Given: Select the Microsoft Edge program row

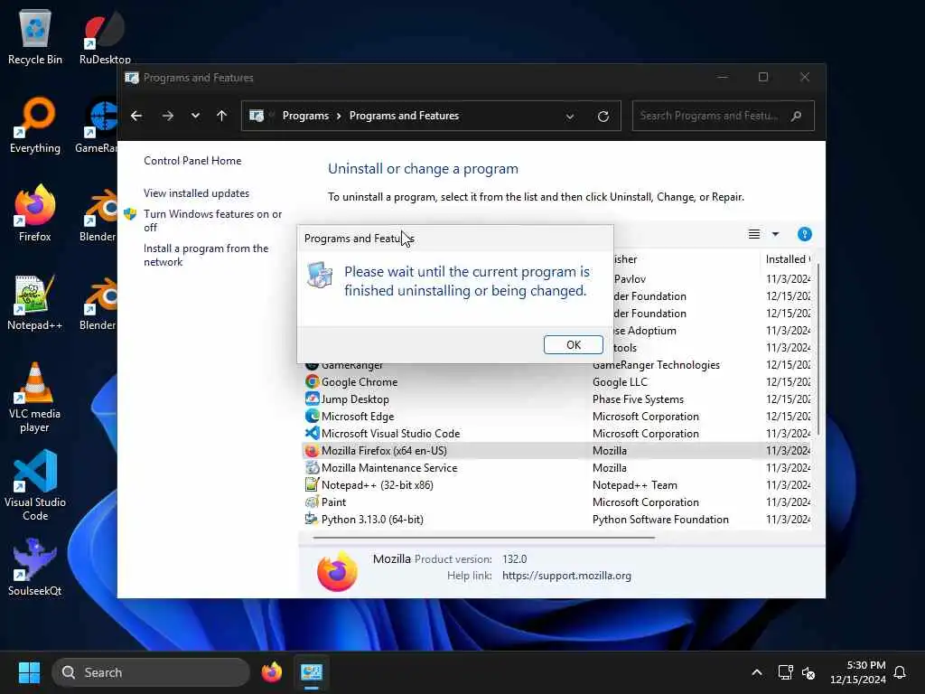Looking at the screenshot, I should [x=558, y=416].
